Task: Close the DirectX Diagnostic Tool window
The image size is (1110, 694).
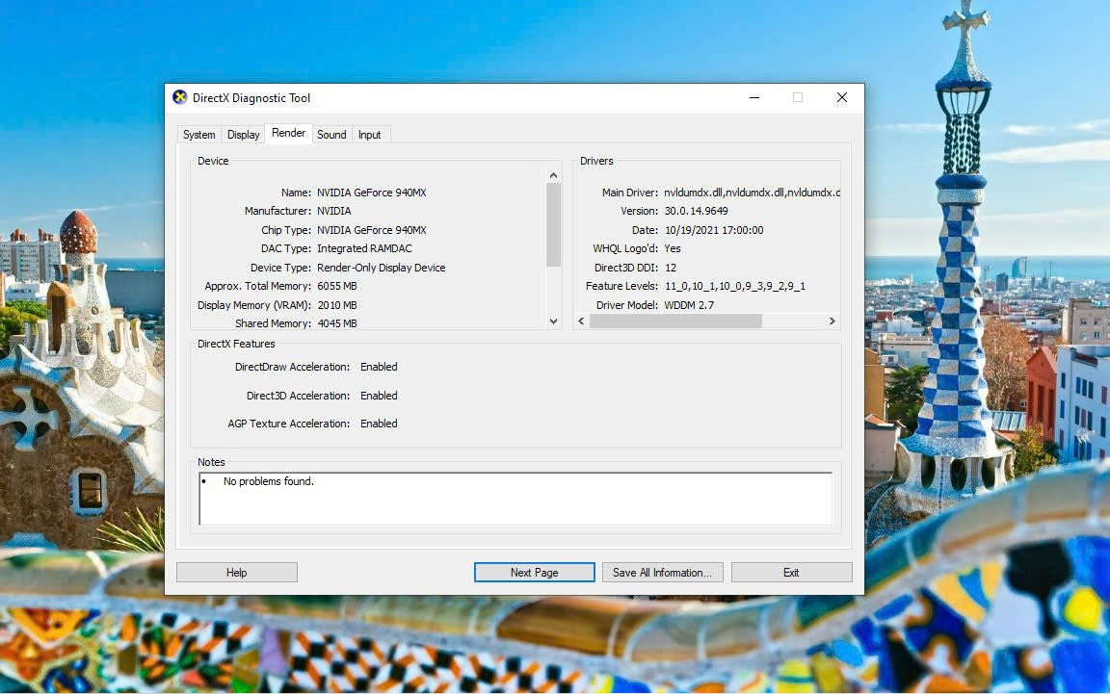Action: 841,97
